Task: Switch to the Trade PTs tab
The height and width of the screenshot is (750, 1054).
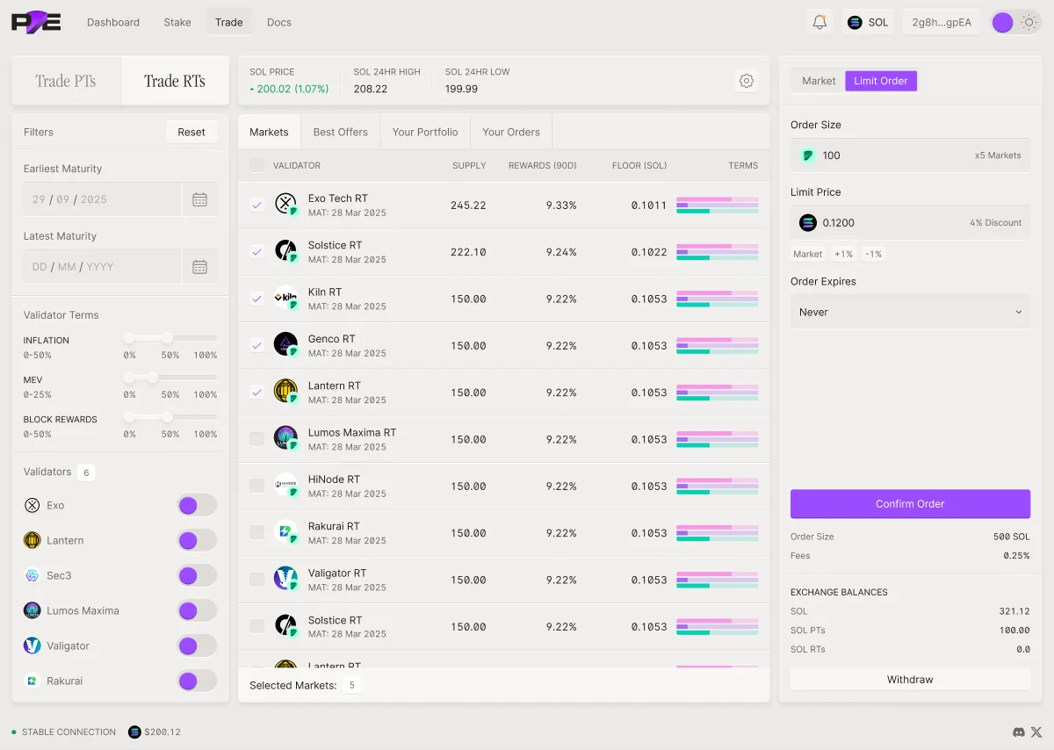Action: coord(66,81)
